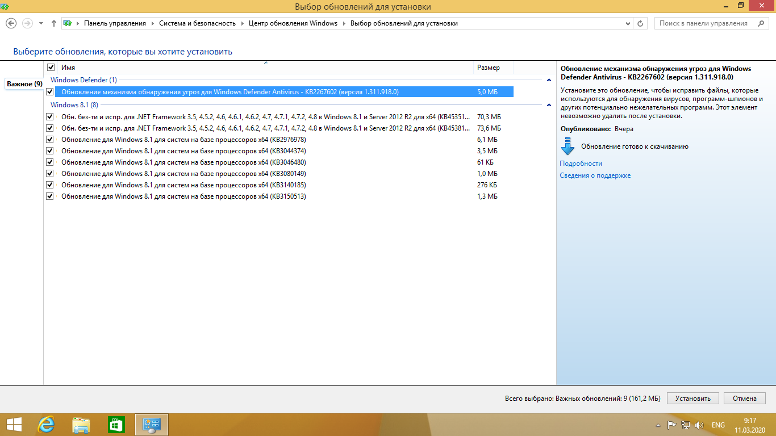Click the Up one level arrow
Screen dimensions: 776x436
(x=54, y=23)
